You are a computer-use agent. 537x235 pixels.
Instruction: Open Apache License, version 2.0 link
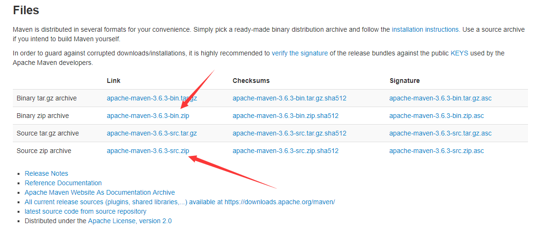click(x=130, y=221)
